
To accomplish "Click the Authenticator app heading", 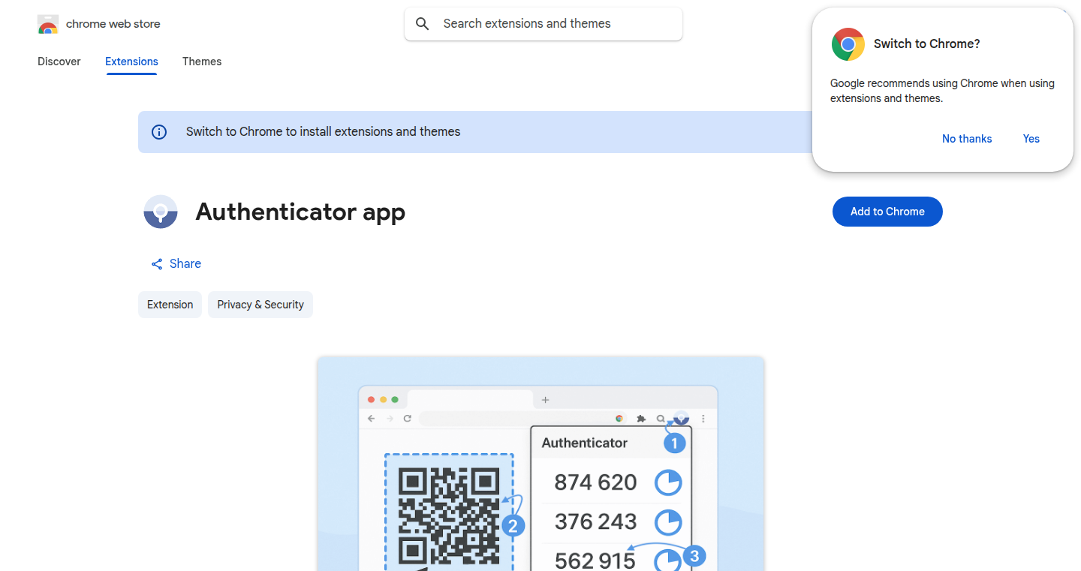I will (300, 212).
